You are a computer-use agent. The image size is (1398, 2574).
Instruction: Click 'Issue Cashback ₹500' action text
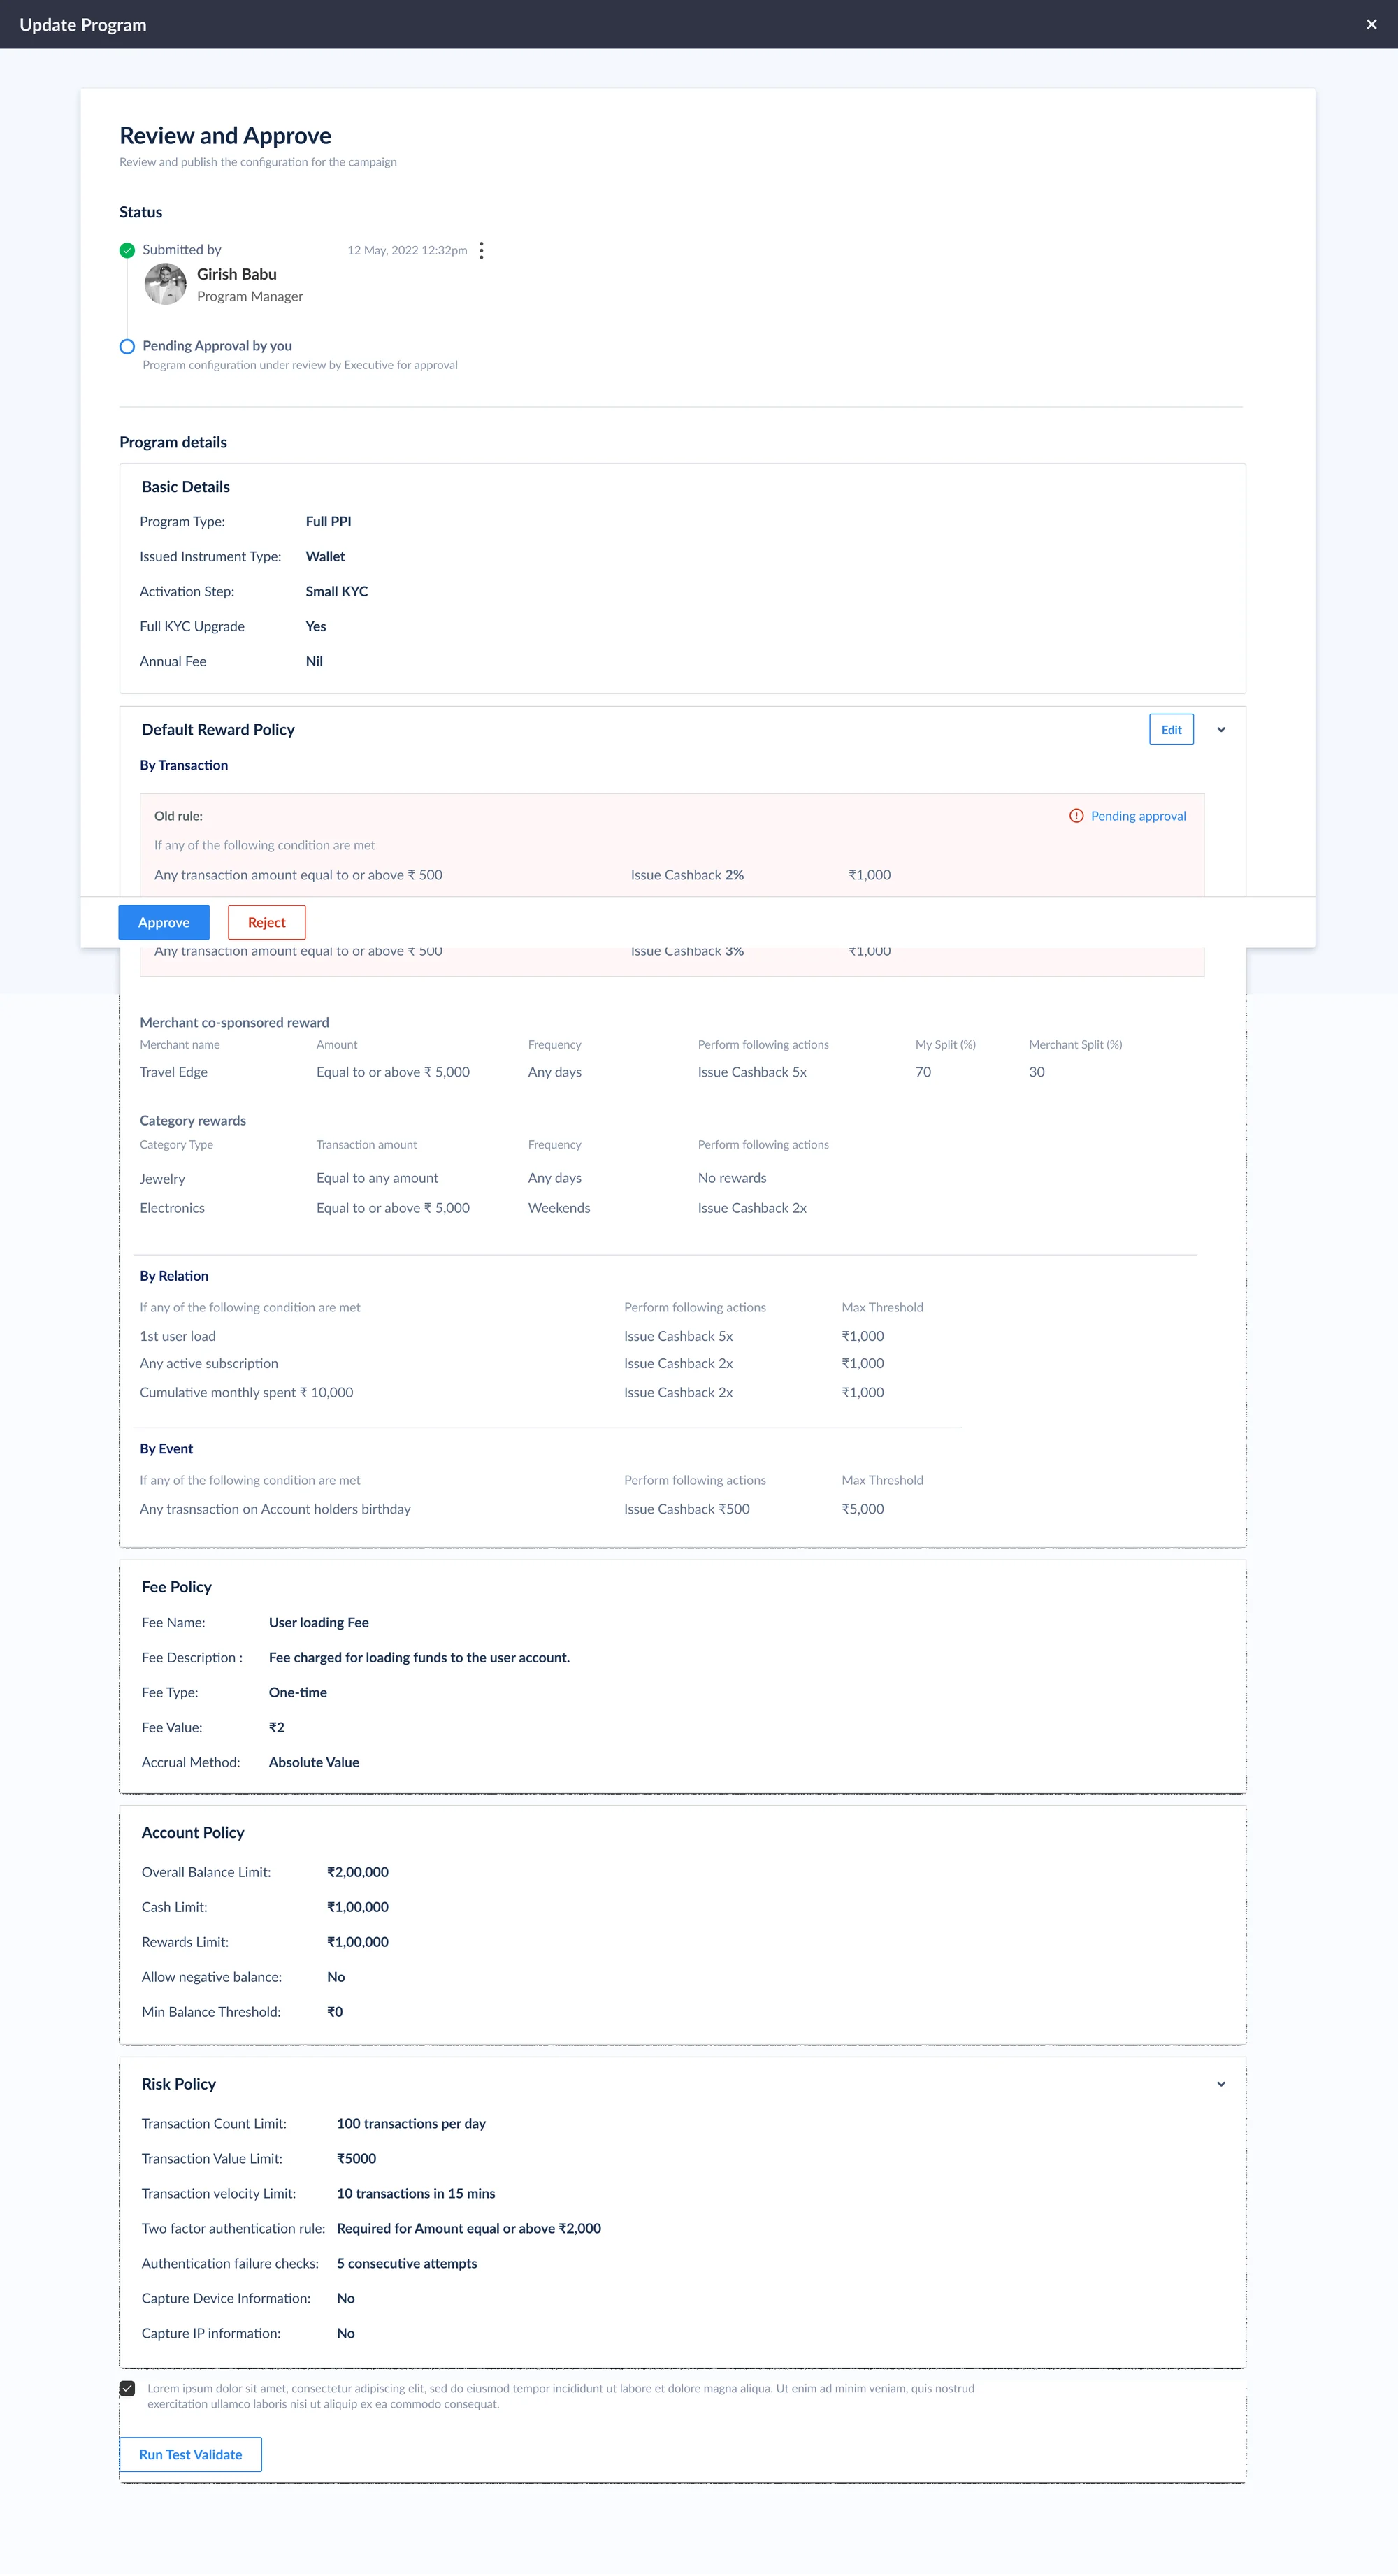(x=686, y=1509)
